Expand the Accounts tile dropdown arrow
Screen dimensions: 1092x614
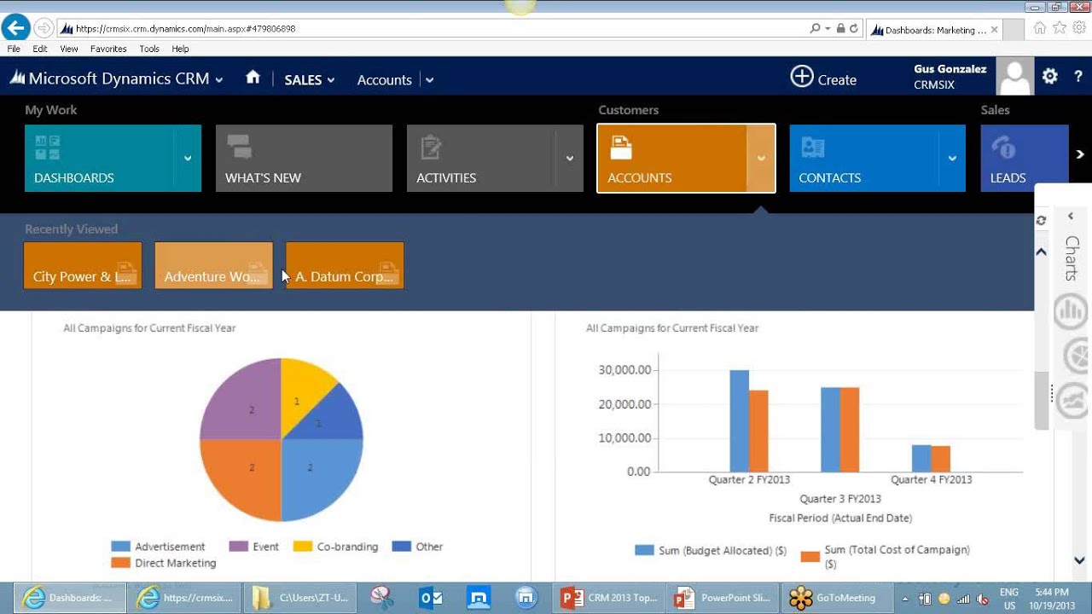click(761, 159)
